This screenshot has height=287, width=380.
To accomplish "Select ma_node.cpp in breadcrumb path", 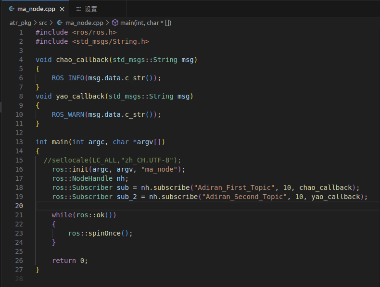I will point(84,23).
